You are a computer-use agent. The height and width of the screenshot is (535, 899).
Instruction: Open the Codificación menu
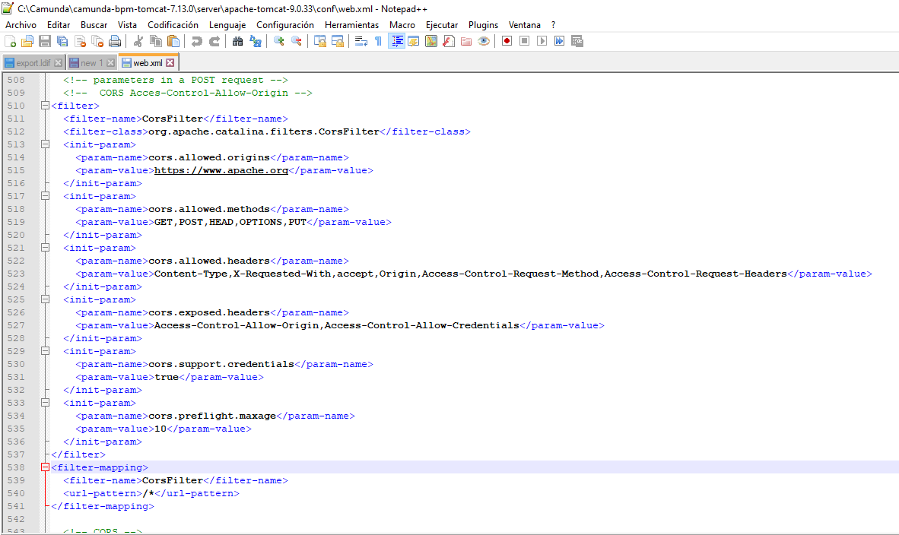(x=173, y=25)
